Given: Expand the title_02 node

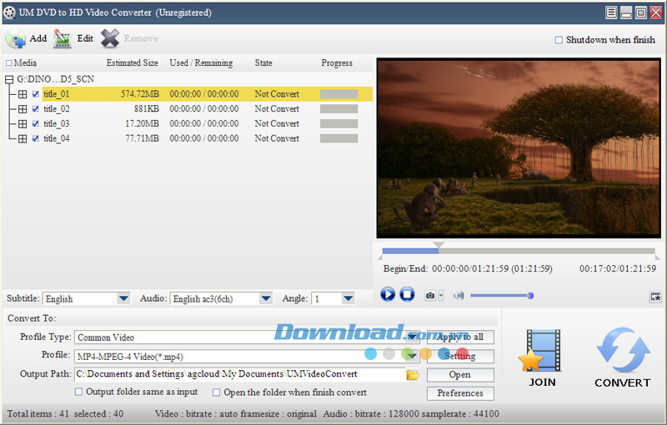Looking at the screenshot, I should point(23,109).
